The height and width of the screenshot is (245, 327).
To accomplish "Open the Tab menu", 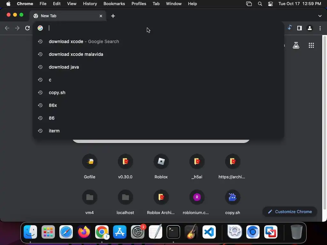I will tap(156, 4).
